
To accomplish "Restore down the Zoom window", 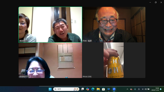I will 156,2.
